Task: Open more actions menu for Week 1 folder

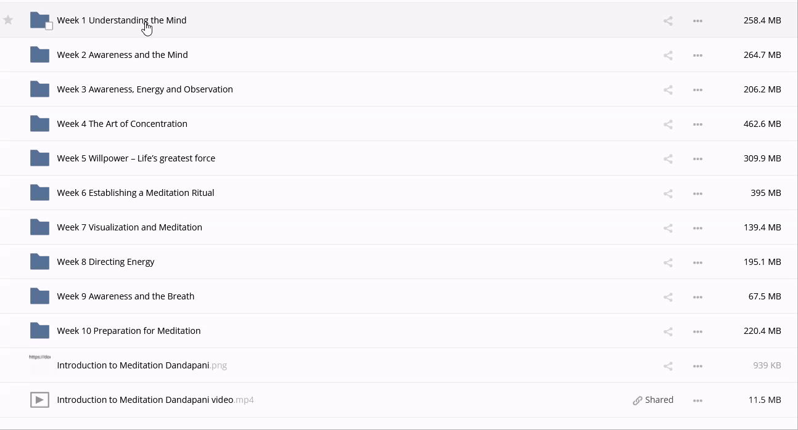Action: (x=697, y=21)
